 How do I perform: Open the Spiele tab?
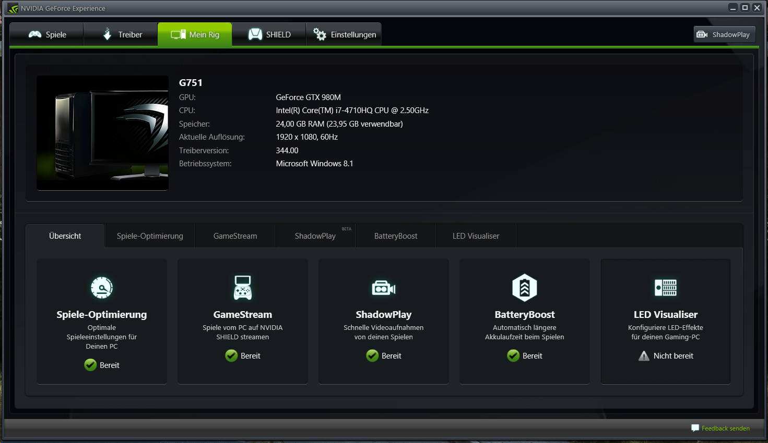[47, 34]
